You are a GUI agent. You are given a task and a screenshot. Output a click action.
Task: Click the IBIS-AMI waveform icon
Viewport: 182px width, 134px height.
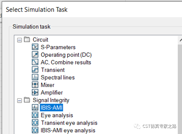click(x=35, y=108)
